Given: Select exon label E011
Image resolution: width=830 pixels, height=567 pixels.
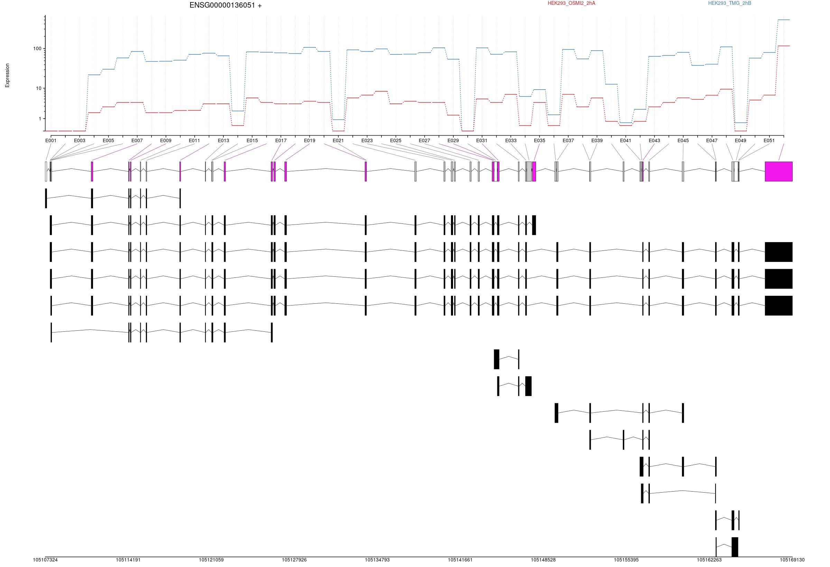Looking at the screenshot, I should pyautogui.click(x=194, y=140).
